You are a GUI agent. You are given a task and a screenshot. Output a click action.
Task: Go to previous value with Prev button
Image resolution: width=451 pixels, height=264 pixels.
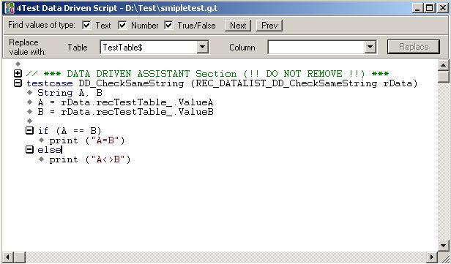pos(269,26)
